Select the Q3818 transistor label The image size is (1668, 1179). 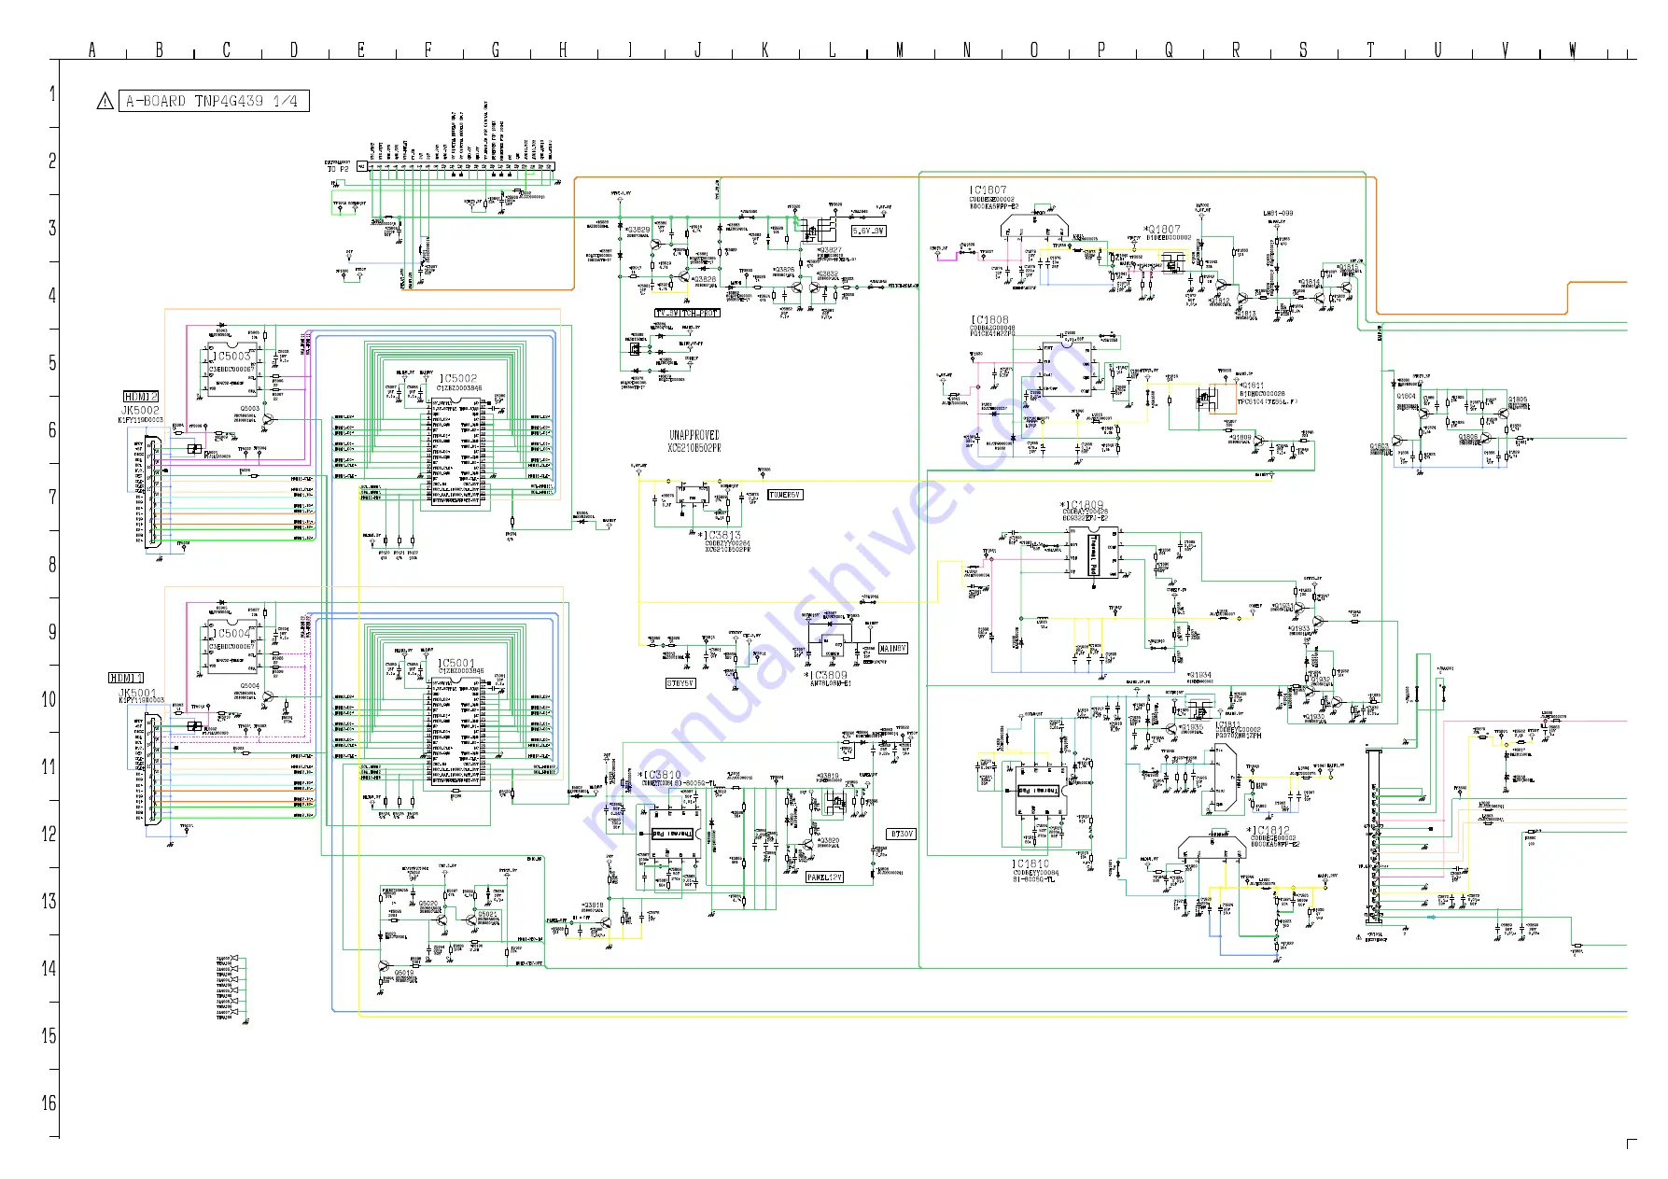pyautogui.click(x=593, y=905)
